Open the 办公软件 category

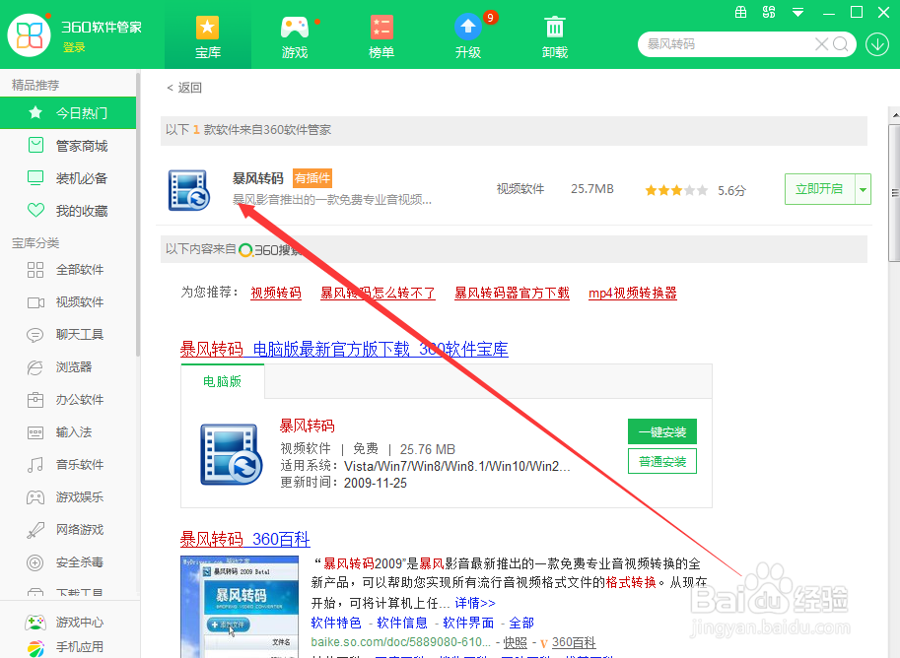pos(68,400)
